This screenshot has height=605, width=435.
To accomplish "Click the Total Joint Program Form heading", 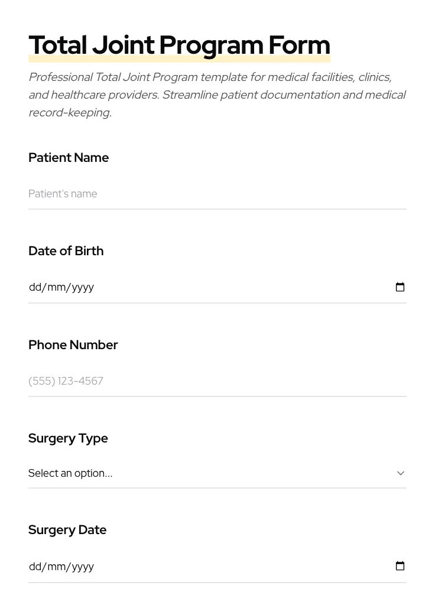I will coord(179,45).
